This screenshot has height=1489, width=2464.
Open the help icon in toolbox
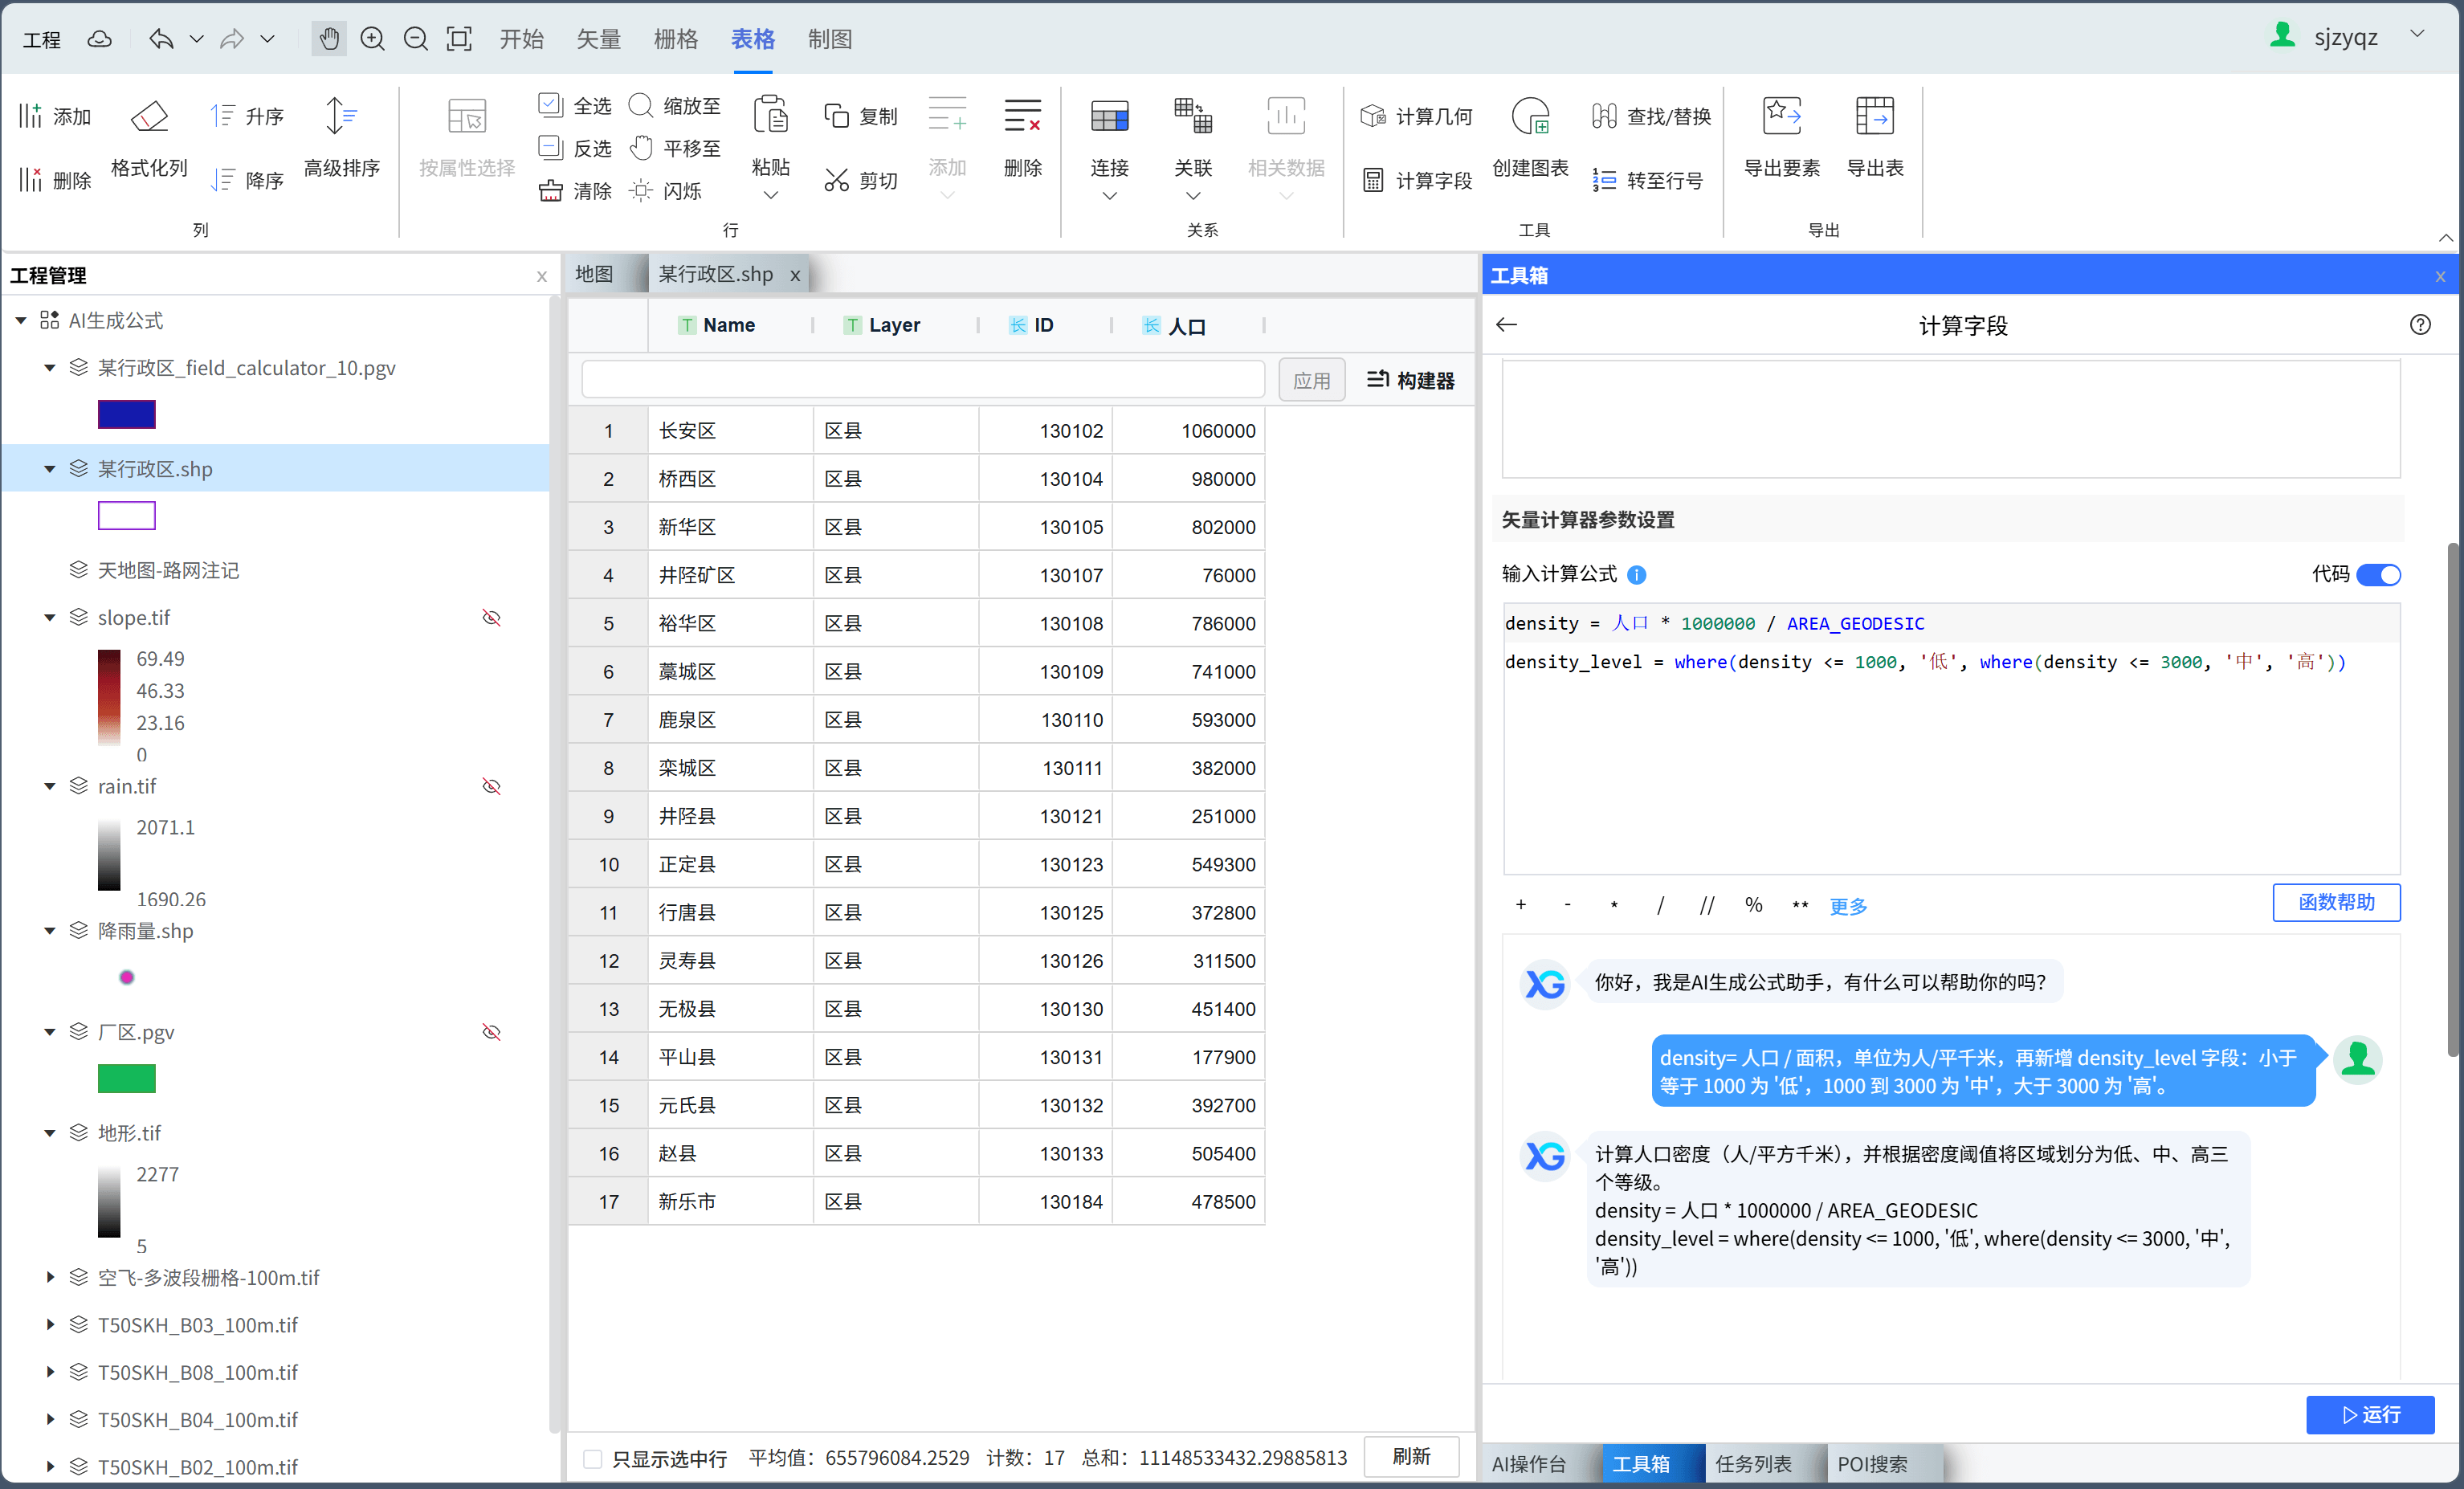2420,325
